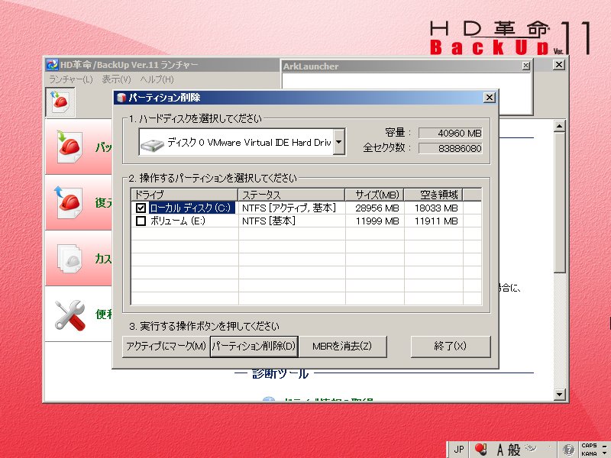Open the 表示(V) menu
This screenshot has height=458, width=611.
pyautogui.click(x=116, y=79)
